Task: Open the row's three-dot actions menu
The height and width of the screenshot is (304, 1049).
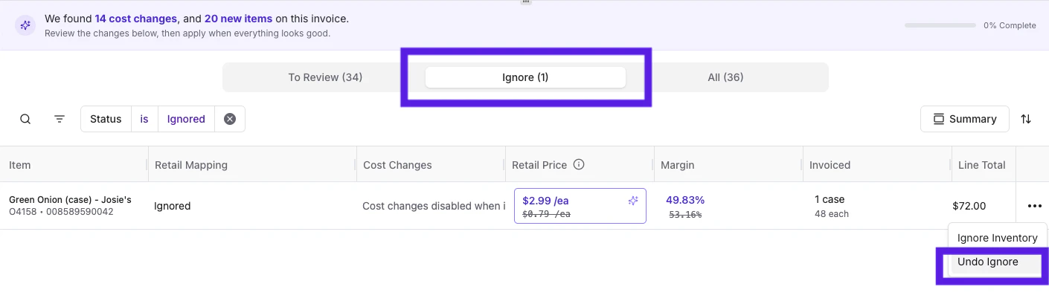Action: (x=1034, y=206)
